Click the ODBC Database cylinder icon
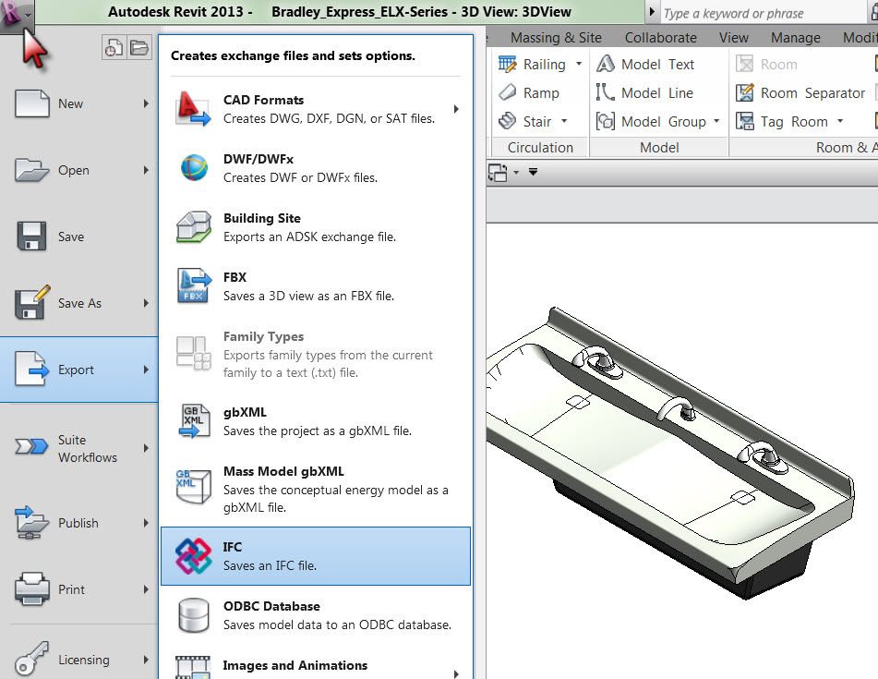The image size is (878, 679). point(194,615)
